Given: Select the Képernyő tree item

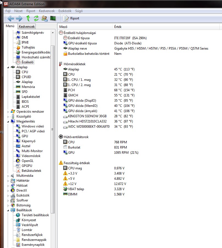Looking at the screenshot, I should (28, 141).
